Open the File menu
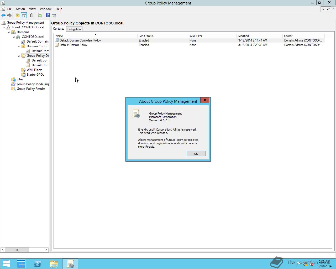The width and height of the screenshot is (336, 269). [x=9, y=9]
